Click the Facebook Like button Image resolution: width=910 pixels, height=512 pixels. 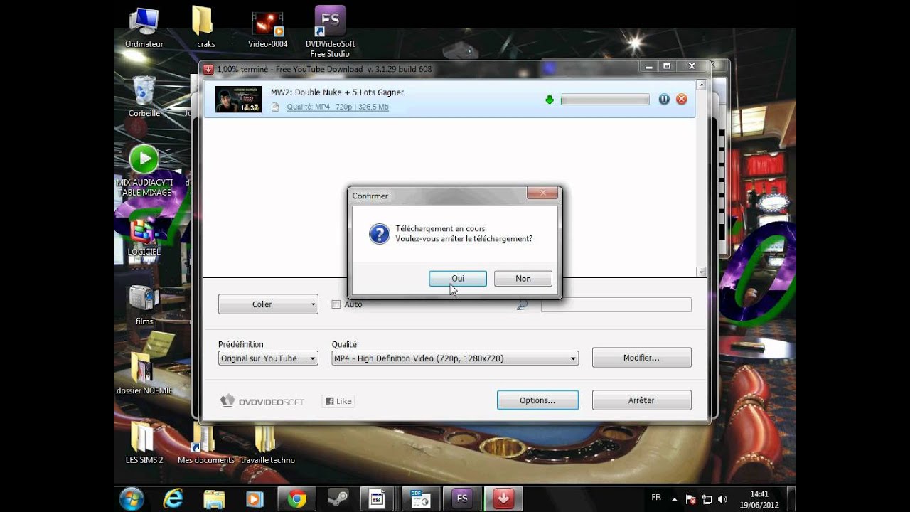click(338, 401)
